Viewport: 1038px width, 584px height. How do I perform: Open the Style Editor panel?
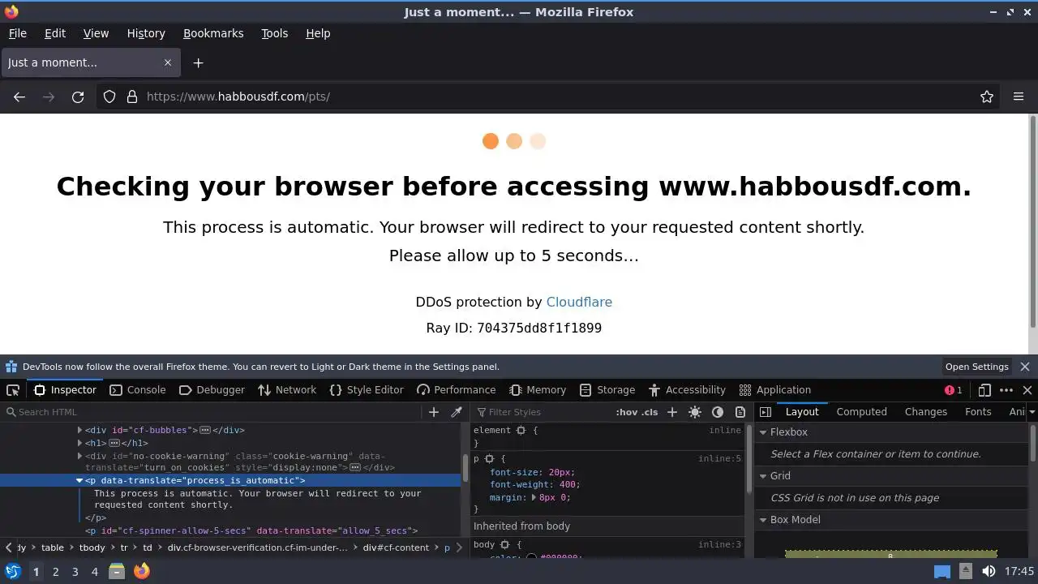click(x=366, y=390)
